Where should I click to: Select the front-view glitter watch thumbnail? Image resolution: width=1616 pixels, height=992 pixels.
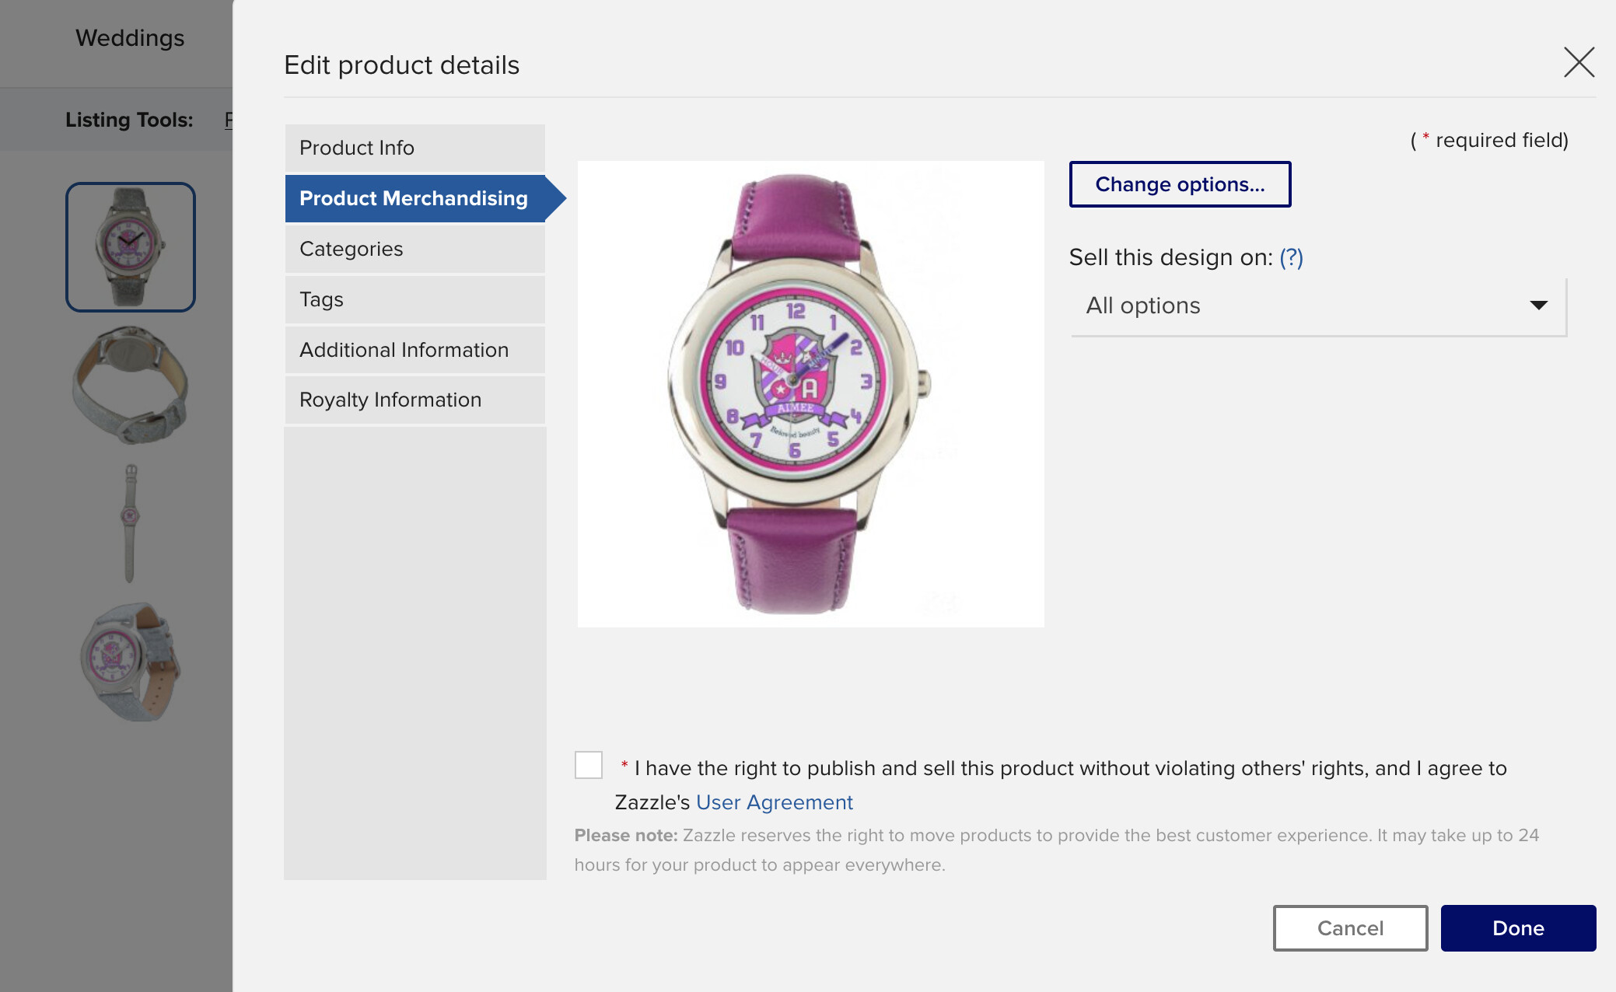(x=131, y=247)
